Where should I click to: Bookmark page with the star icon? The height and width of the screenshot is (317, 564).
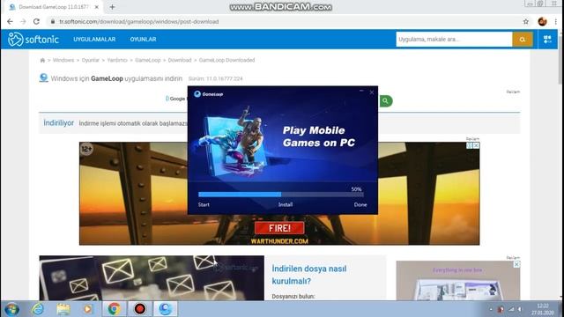click(x=526, y=21)
